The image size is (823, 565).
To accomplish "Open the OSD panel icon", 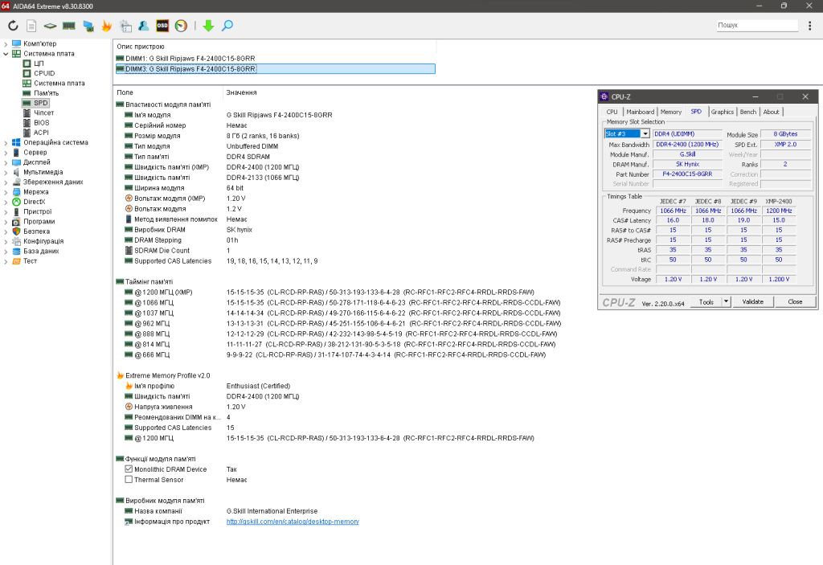I will point(162,25).
